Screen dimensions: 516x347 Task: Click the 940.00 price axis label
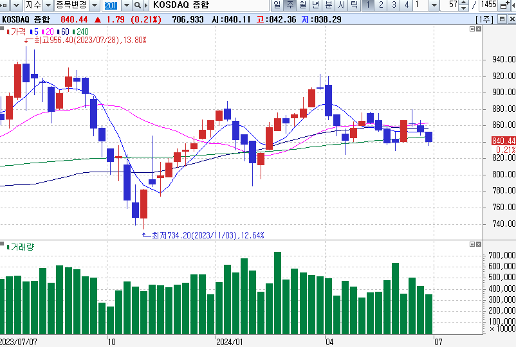coord(504,60)
